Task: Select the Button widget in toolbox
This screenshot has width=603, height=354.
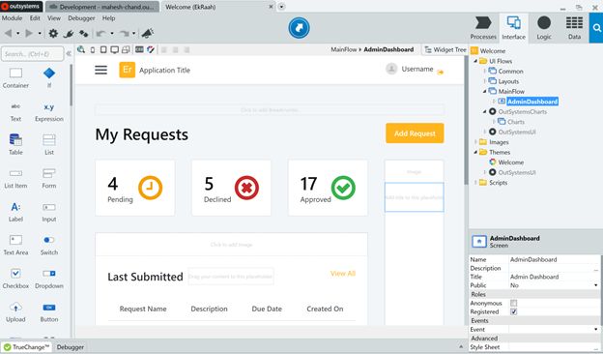Action: coord(49,312)
